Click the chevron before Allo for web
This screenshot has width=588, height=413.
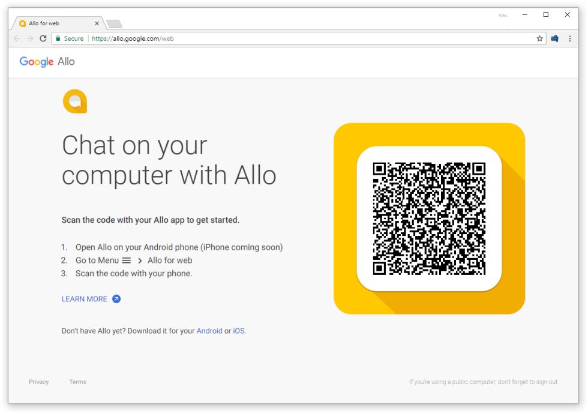pos(139,261)
